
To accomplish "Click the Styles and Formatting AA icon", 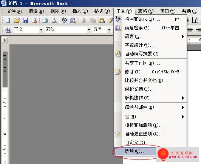I will point(8,30).
